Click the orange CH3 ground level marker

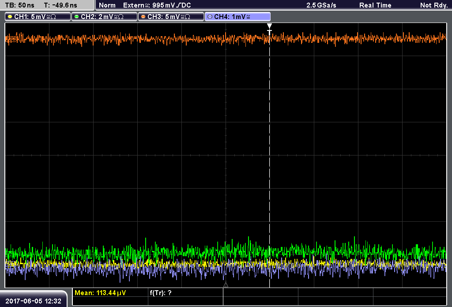pyautogui.click(x=11, y=39)
